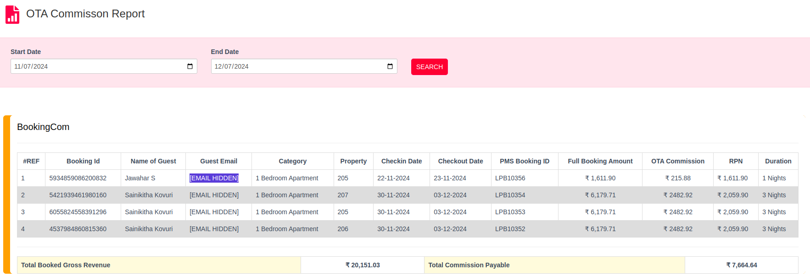Click checkin date 22-11-2024
The width and height of the screenshot is (810, 276).
(393, 178)
